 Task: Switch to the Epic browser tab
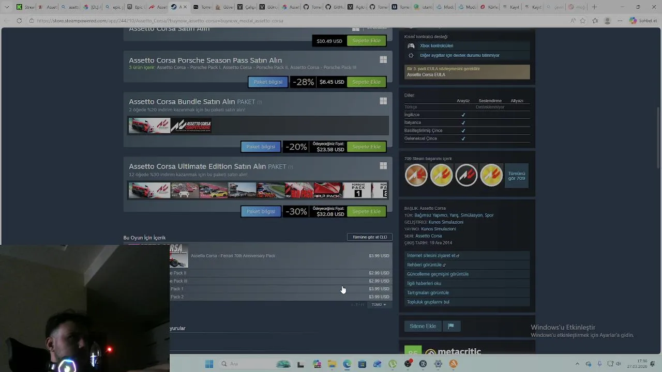(x=136, y=7)
